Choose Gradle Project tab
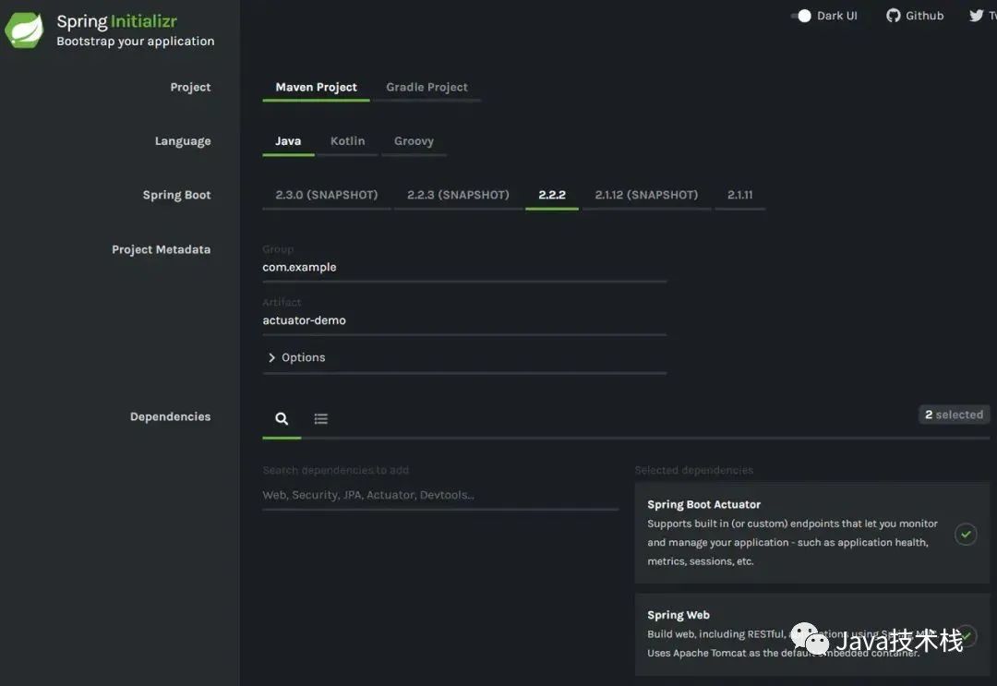The height and width of the screenshot is (686, 997). 426,87
